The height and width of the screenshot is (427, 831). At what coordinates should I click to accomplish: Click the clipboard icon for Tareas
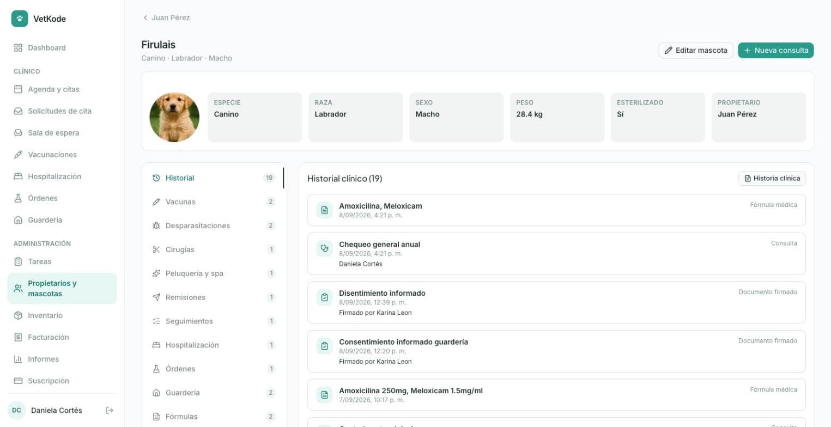click(x=18, y=261)
